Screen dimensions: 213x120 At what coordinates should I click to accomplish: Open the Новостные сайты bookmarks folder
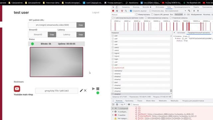(x=51, y=3)
